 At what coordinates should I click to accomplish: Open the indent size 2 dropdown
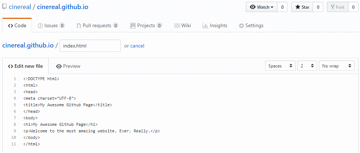(x=307, y=66)
